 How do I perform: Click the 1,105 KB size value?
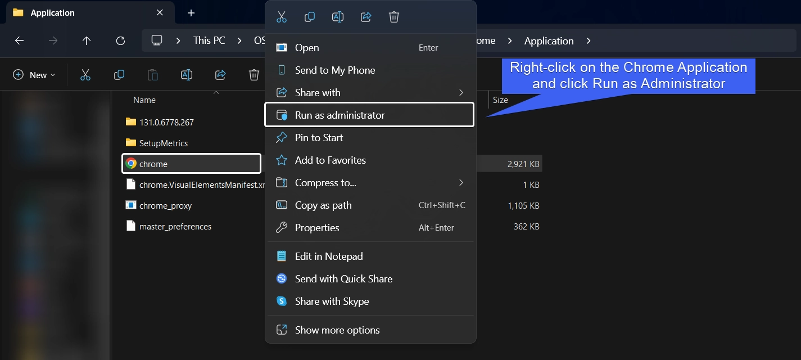click(x=523, y=205)
